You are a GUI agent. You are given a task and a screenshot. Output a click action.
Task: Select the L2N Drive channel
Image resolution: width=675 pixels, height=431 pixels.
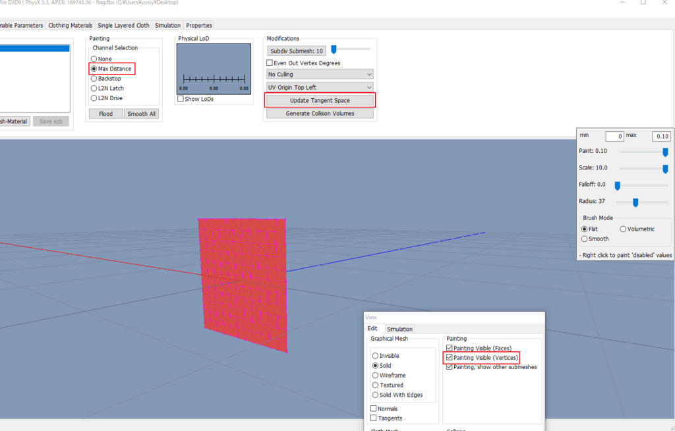[94, 98]
